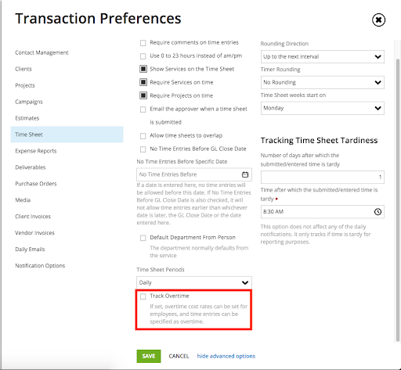This screenshot has width=401, height=370.
Task: Check Allow time sheets to overlap
Action: [x=143, y=136]
